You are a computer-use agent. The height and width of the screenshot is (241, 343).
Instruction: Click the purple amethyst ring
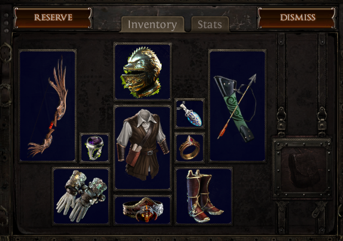pyautogui.click(x=95, y=148)
